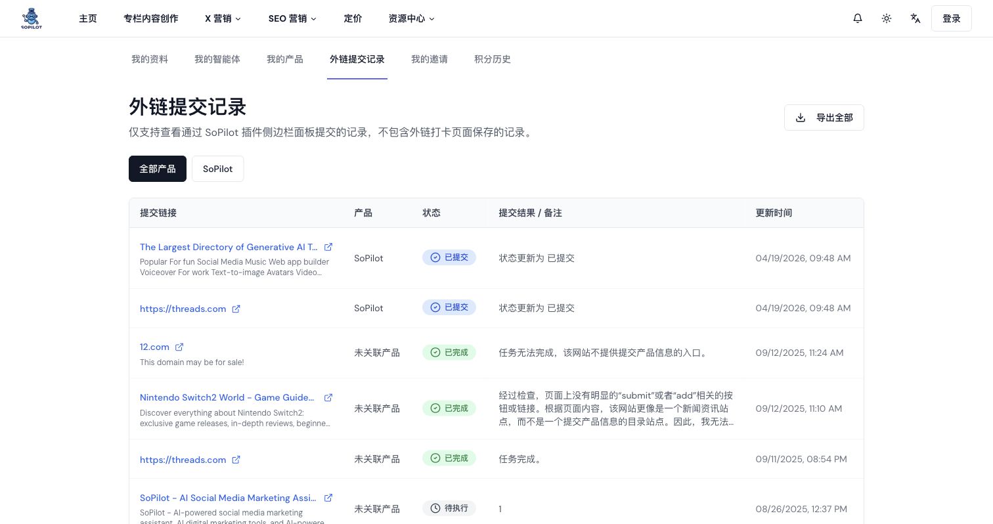Screen dimensions: 993x524
Task: Open the 12.com link
Action: tap(155, 347)
